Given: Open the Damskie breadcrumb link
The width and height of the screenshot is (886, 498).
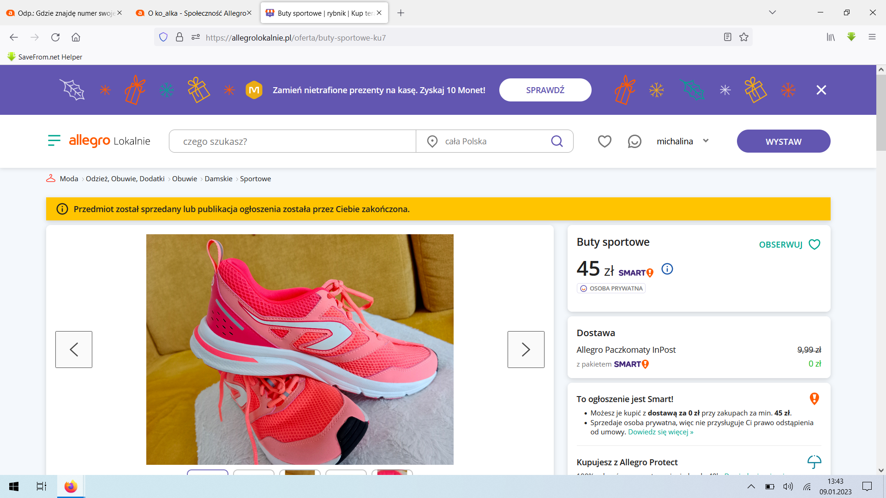Looking at the screenshot, I should click(x=219, y=179).
